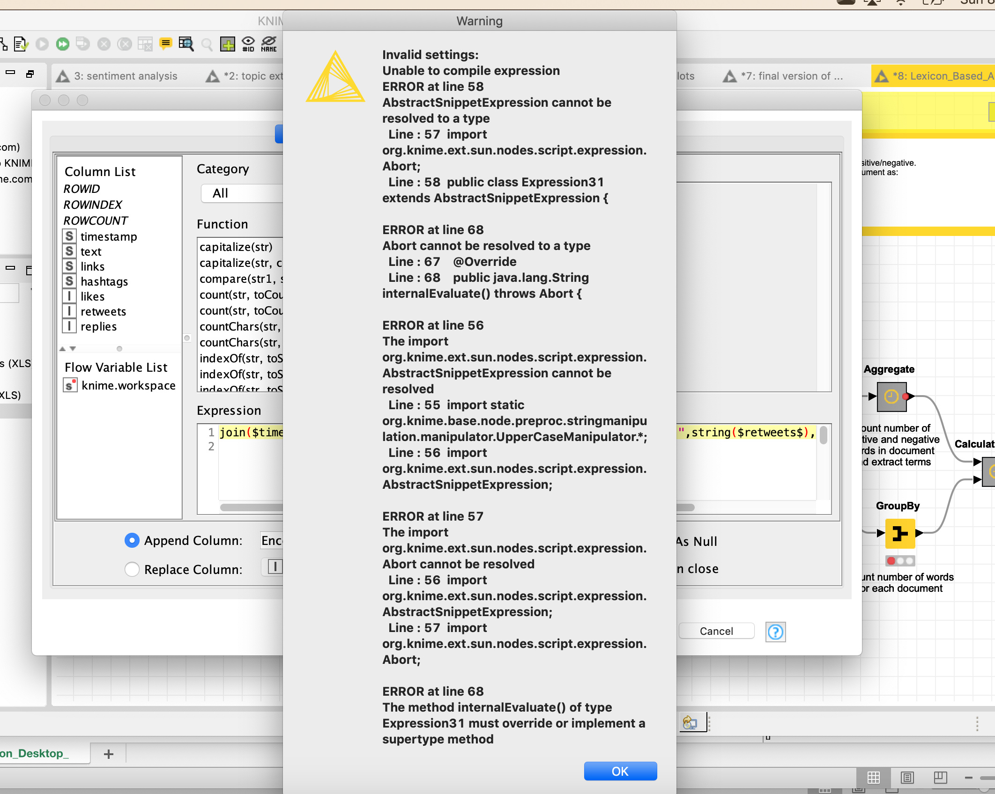
Task: Pick the capitalize(str) function
Action: tap(236, 247)
